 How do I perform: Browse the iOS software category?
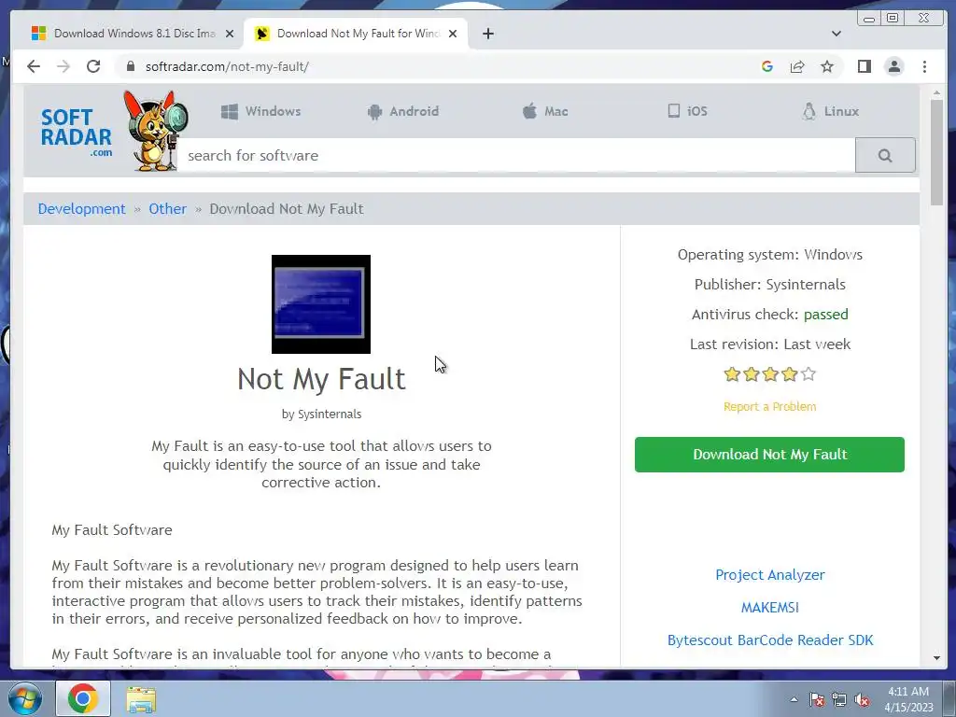(x=687, y=111)
